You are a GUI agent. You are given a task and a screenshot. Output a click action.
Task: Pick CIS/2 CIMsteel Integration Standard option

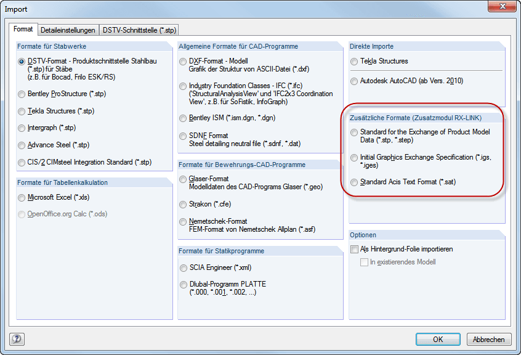(x=22, y=162)
